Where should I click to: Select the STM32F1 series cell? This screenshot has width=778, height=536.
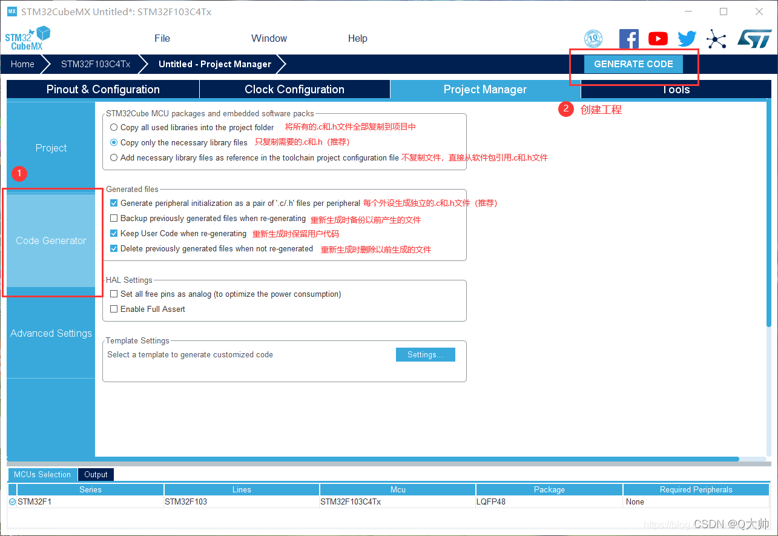click(90, 501)
